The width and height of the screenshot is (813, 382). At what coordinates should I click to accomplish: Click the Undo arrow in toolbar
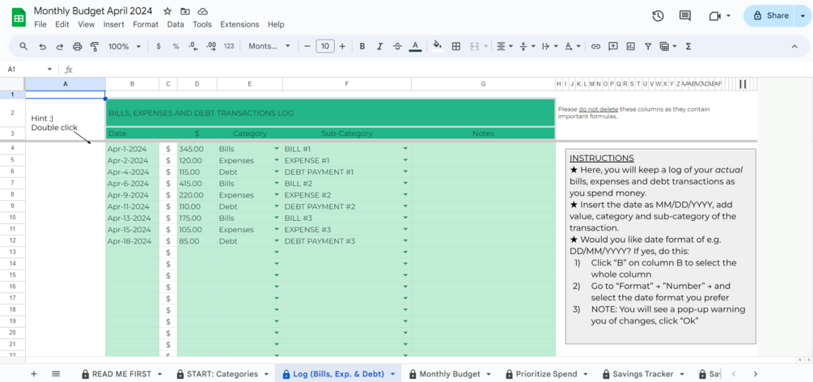[43, 46]
